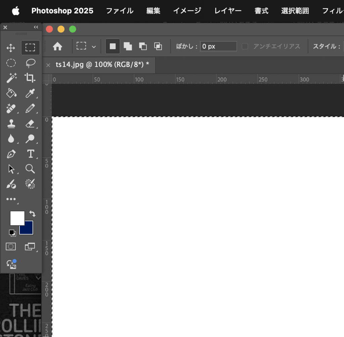Collapse the tools panel with double arrows
Screen dimensions: 344x337
click(x=36, y=27)
